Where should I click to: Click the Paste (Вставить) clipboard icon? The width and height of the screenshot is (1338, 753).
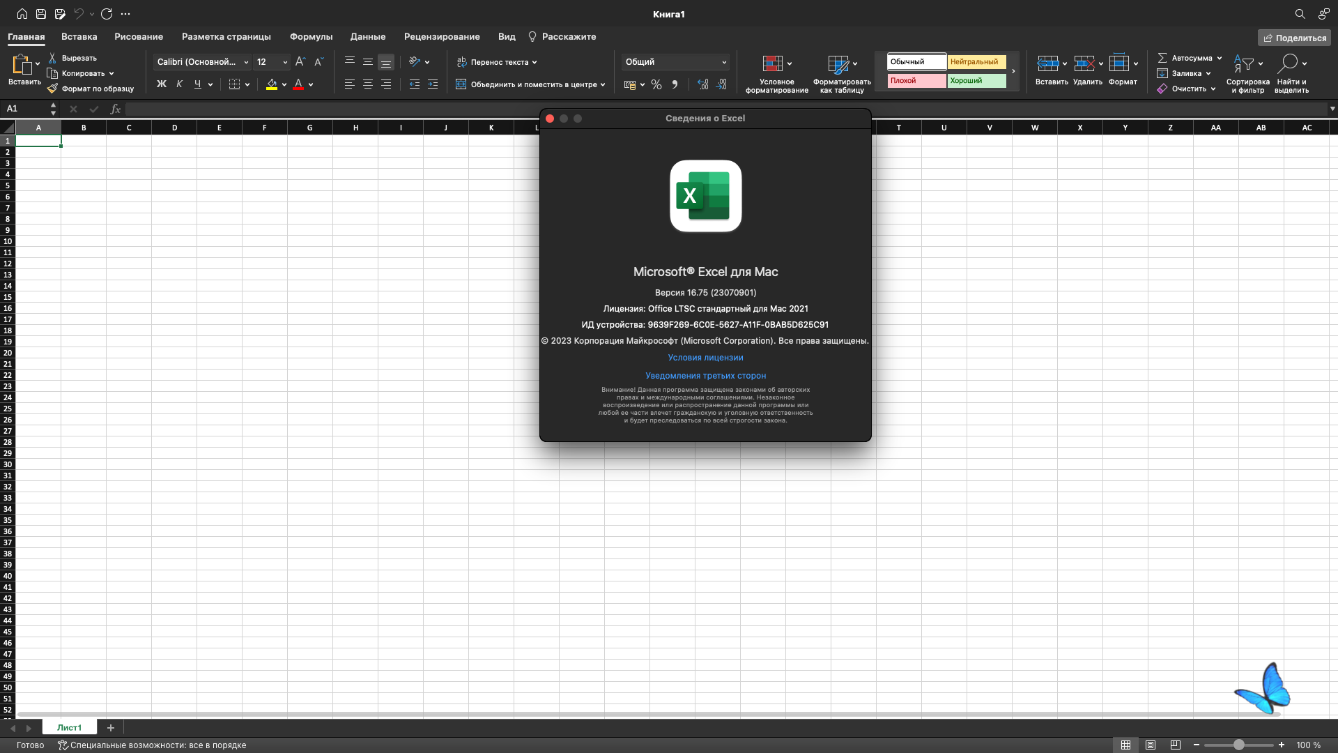[x=22, y=64]
